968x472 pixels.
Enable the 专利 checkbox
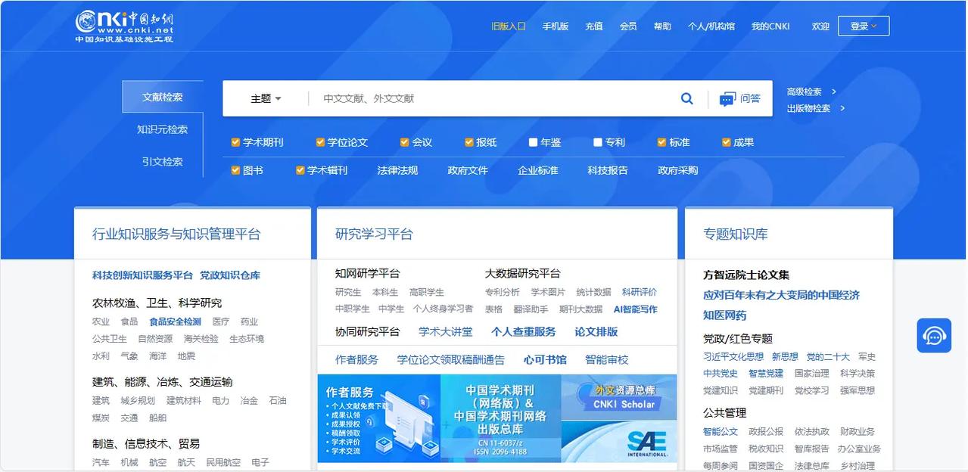[x=597, y=141]
